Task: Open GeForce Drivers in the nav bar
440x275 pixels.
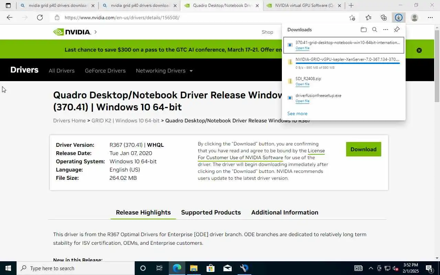Action: pyautogui.click(x=105, y=70)
